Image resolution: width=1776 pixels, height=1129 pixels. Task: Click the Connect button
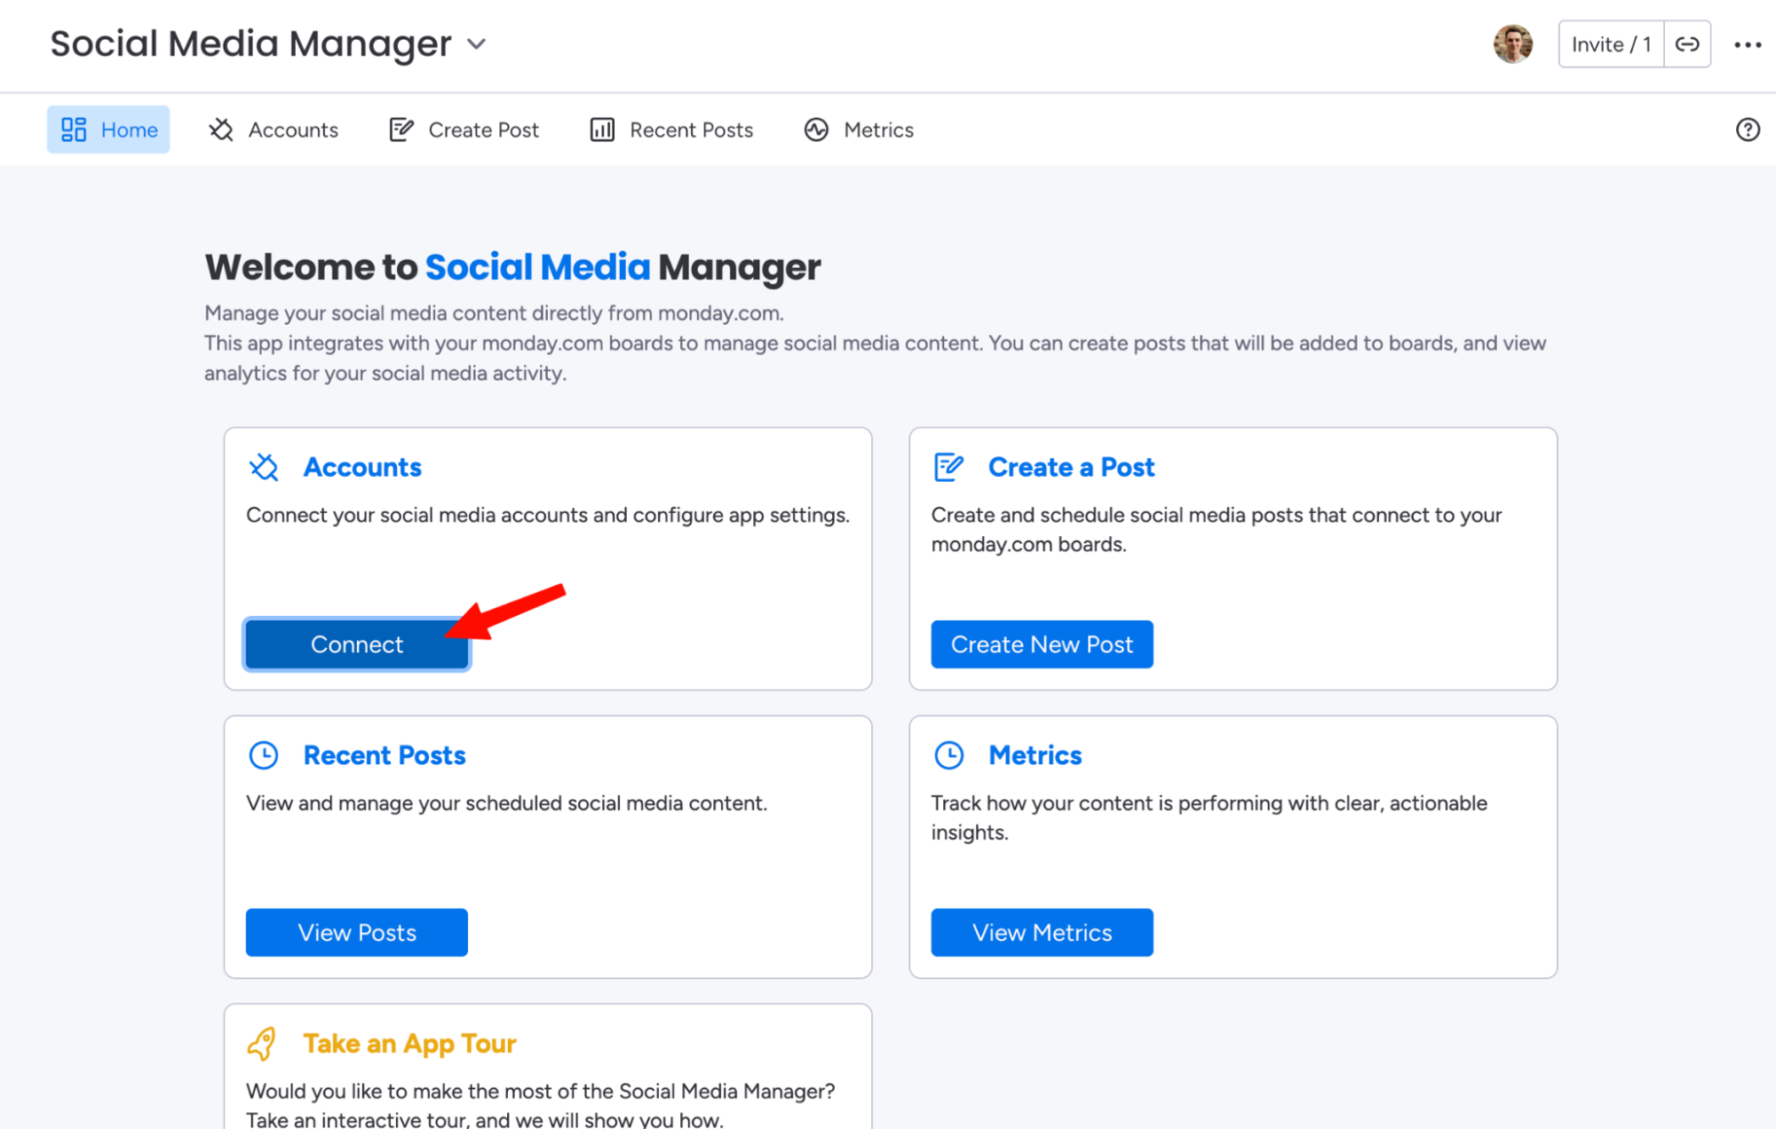point(357,644)
